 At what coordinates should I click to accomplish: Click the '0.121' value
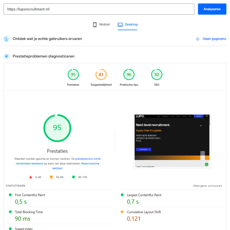click(x=134, y=219)
